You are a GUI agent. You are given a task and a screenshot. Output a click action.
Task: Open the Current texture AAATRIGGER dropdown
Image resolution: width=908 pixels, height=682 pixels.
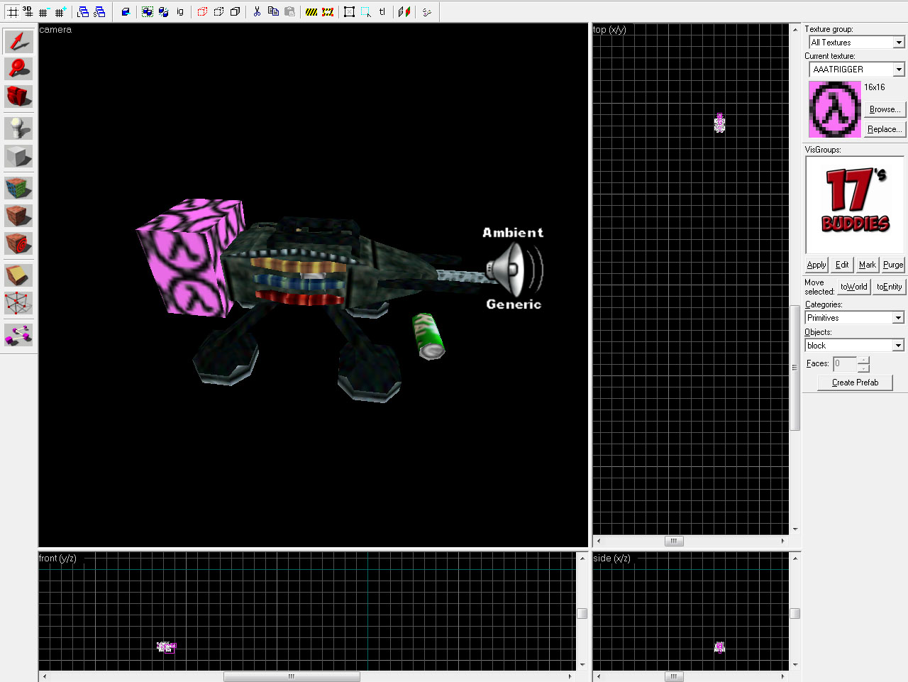tap(899, 70)
